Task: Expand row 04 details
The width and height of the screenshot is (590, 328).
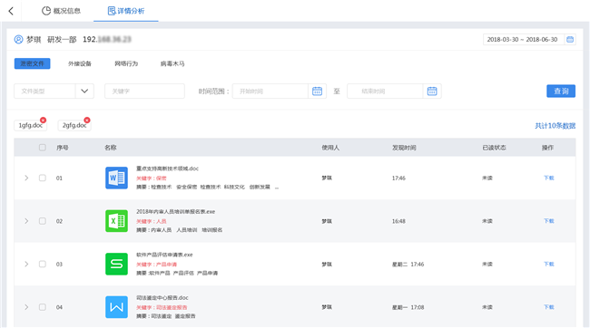Action: [26, 307]
